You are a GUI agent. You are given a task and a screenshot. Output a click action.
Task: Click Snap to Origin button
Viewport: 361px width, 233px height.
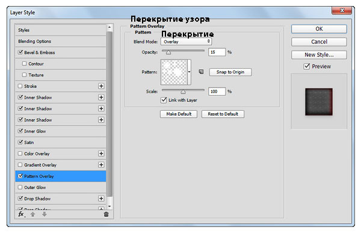click(230, 72)
